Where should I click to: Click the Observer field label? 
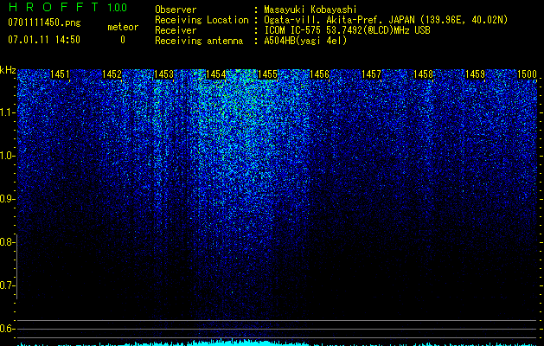point(176,10)
